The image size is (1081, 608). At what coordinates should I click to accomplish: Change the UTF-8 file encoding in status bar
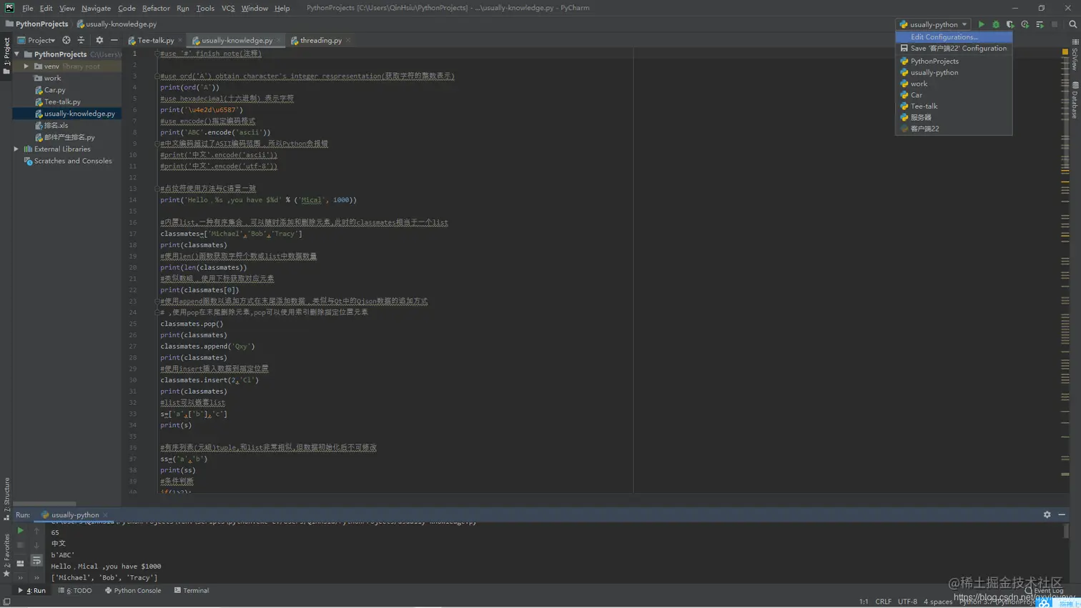tap(907, 602)
